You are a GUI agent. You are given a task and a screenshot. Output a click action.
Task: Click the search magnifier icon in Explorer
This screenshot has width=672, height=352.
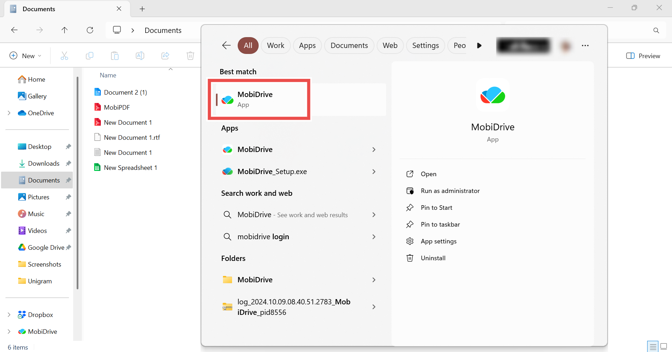coord(656,30)
